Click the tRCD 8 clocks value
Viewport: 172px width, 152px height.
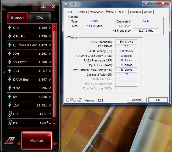coord(126,56)
